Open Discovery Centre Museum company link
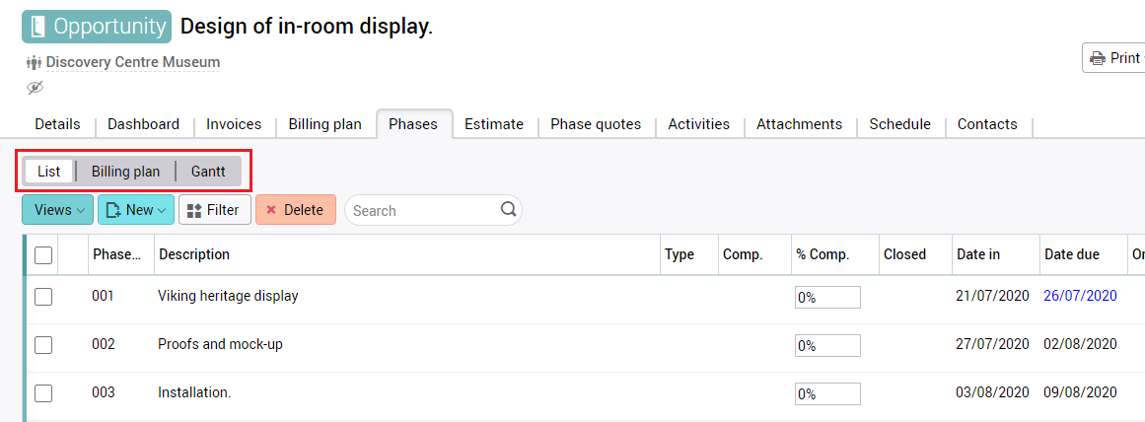 pyautogui.click(x=132, y=62)
